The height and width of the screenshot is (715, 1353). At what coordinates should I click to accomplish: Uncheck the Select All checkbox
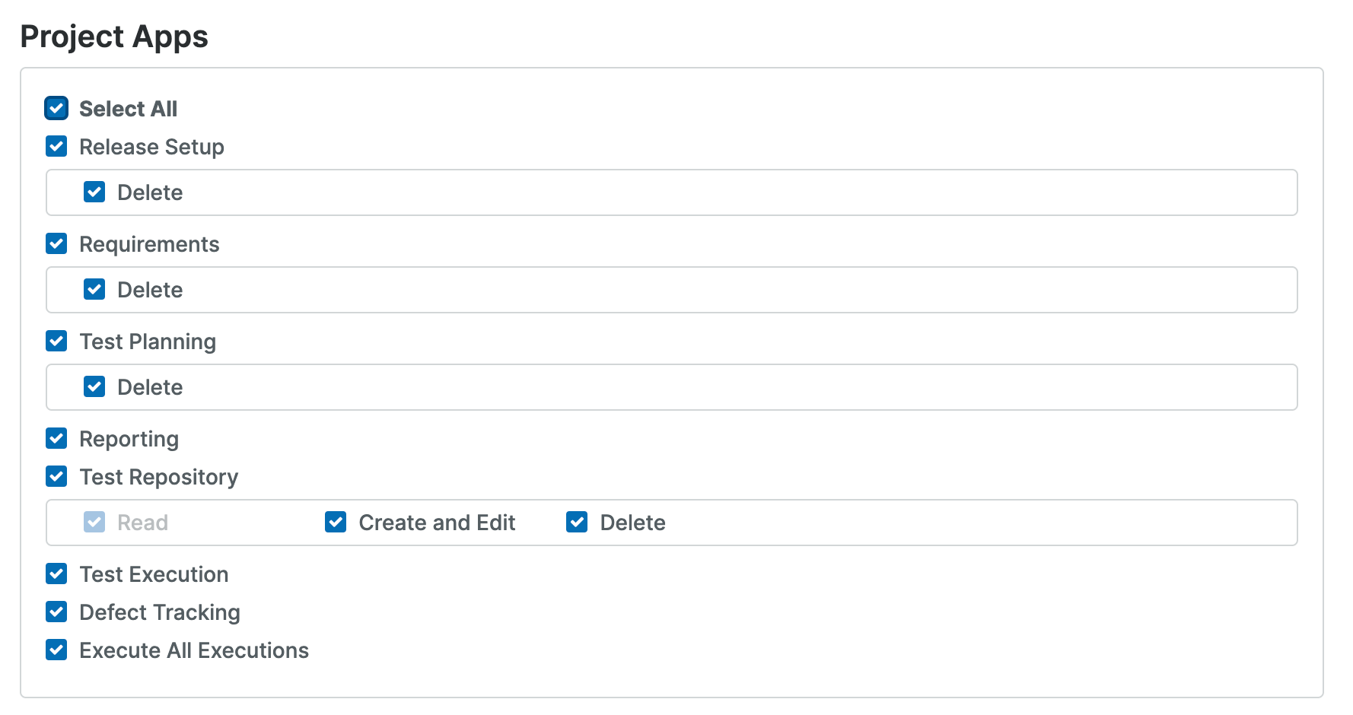pos(56,108)
